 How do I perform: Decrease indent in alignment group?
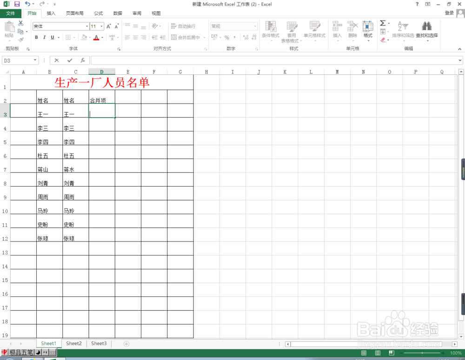(154, 37)
